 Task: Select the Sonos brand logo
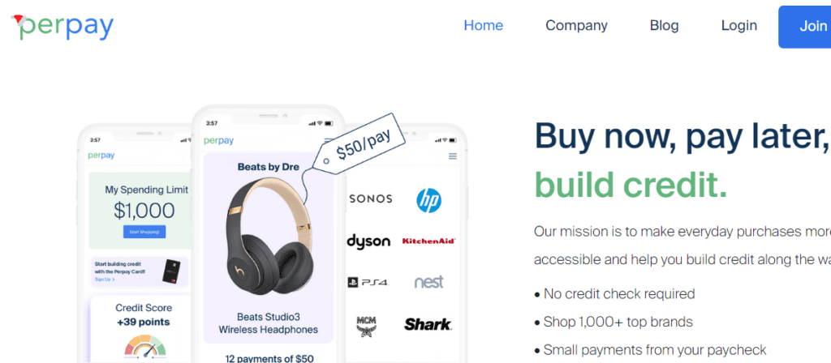(x=370, y=199)
